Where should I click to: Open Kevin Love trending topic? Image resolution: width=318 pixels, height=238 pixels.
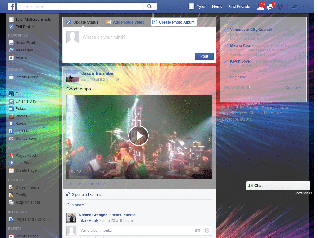[240, 61]
